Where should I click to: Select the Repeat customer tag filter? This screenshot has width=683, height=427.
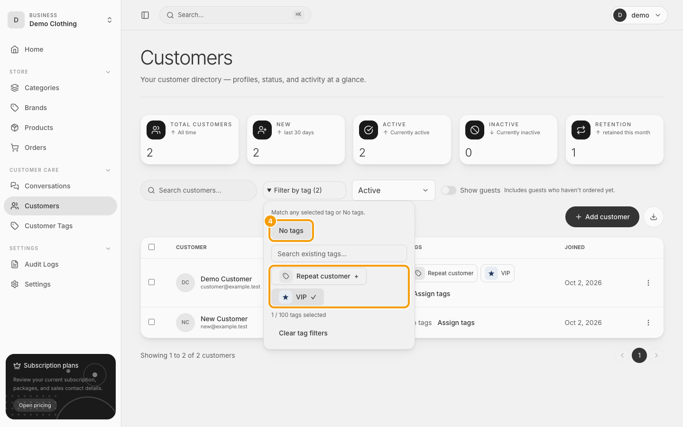(x=319, y=276)
